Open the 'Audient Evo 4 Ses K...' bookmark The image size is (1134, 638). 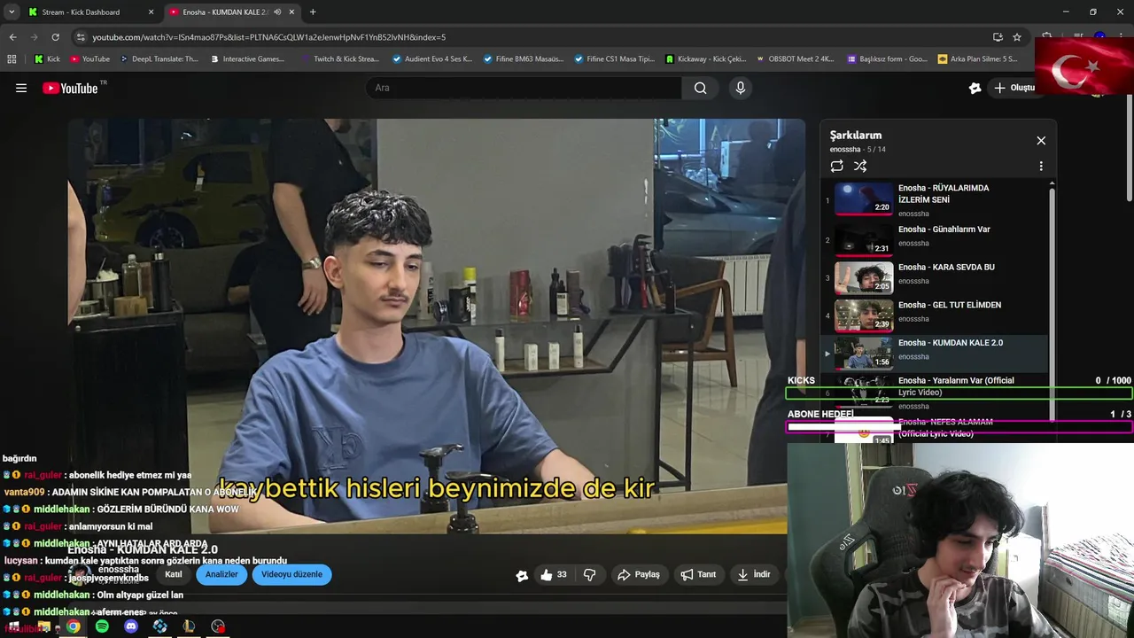click(431, 59)
